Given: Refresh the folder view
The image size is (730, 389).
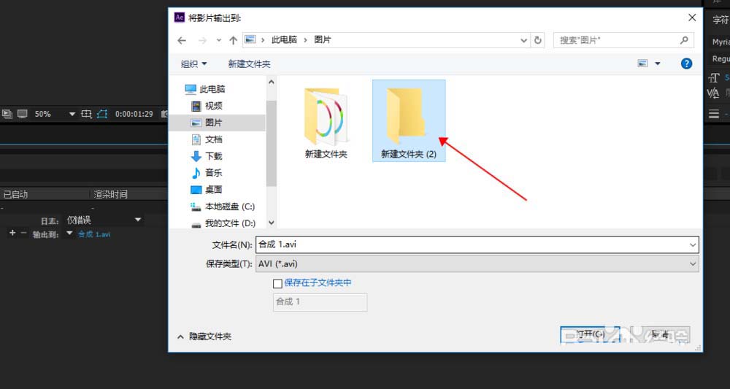Looking at the screenshot, I should [x=538, y=40].
